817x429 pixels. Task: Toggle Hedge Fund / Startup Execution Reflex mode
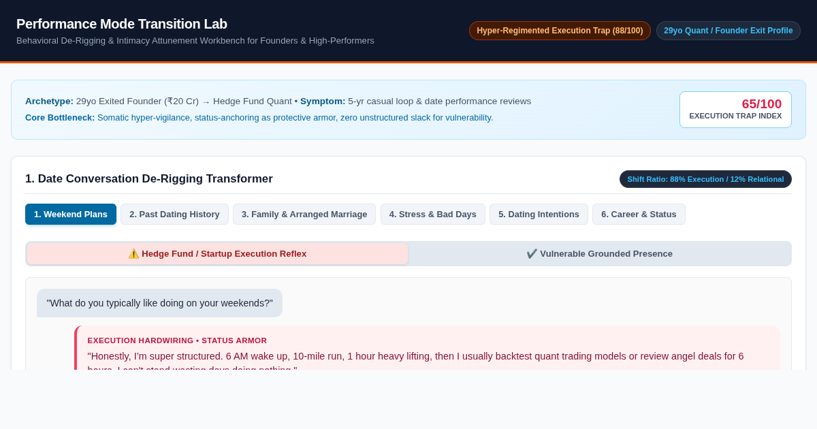[x=217, y=254]
